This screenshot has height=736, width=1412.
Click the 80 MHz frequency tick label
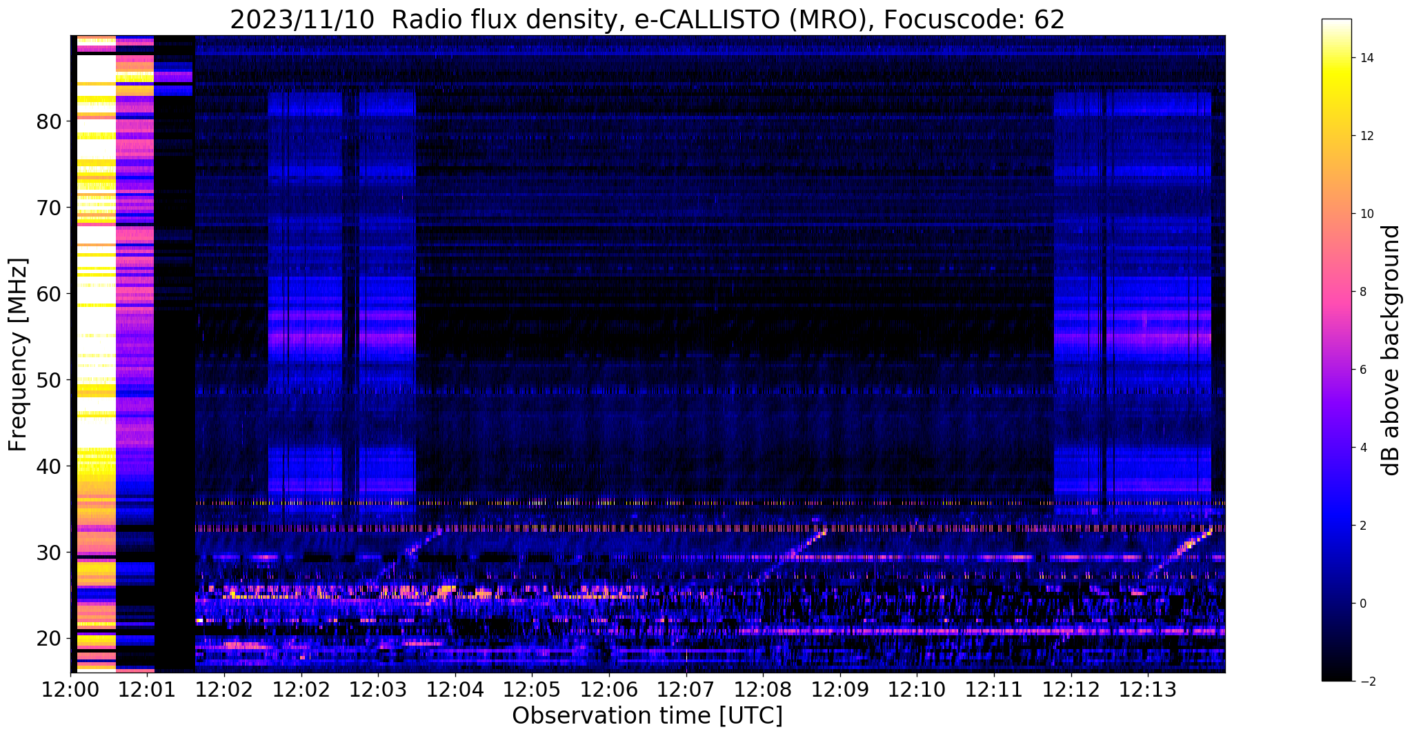click(48, 121)
